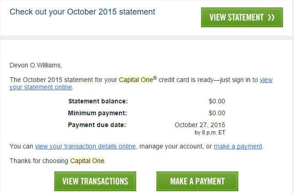The height and width of the screenshot is (194, 294).
Task: Click the 'manage your account' text
Action: 171,146
